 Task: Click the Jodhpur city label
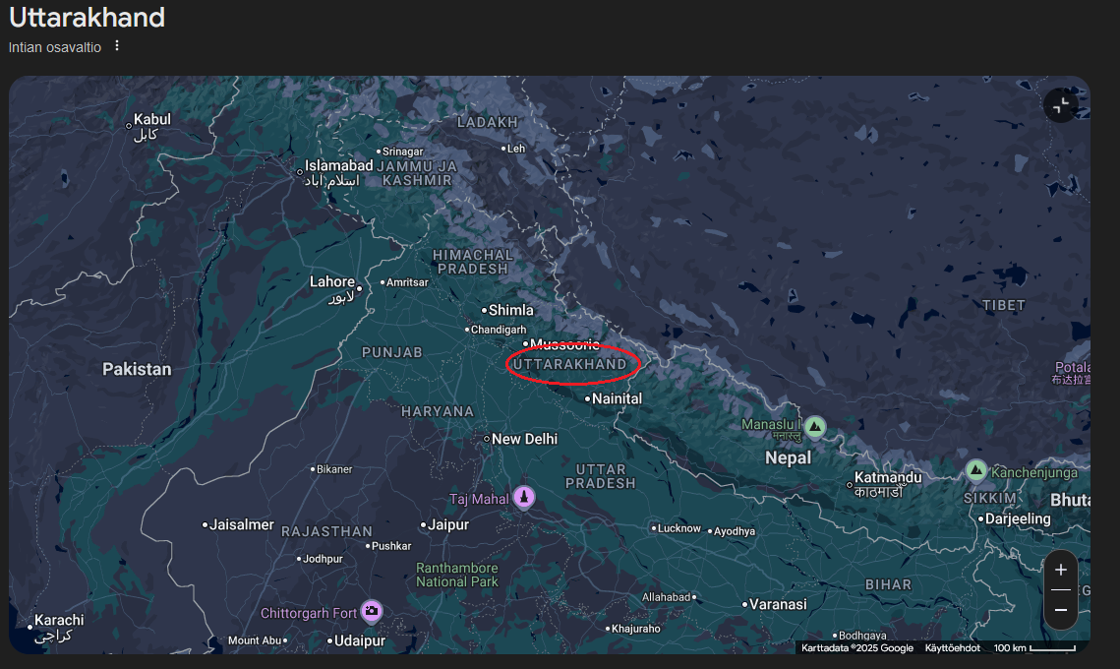323,559
